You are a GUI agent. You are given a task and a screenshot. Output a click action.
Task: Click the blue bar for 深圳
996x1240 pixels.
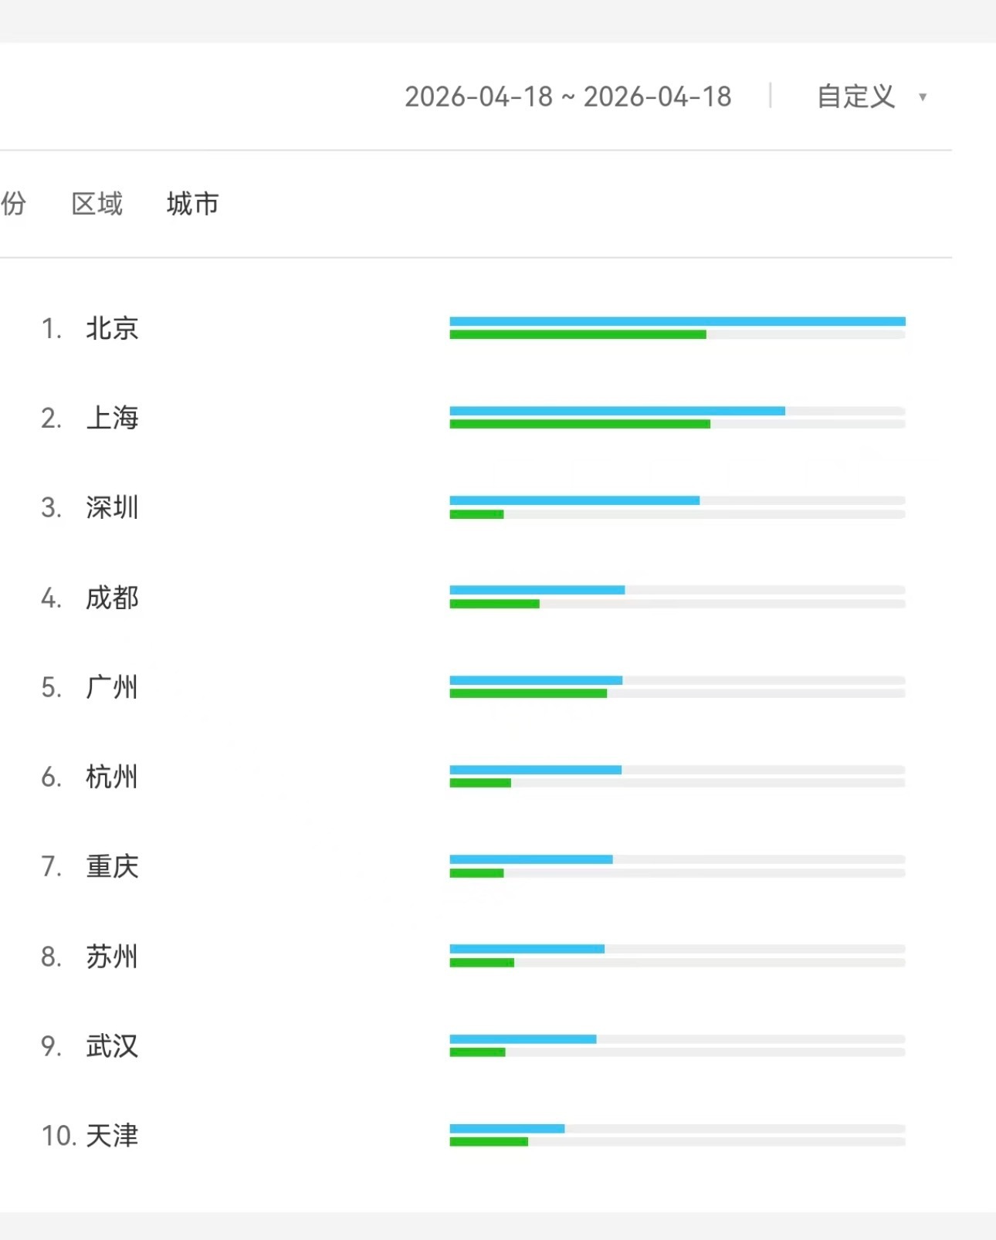[x=574, y=500]
